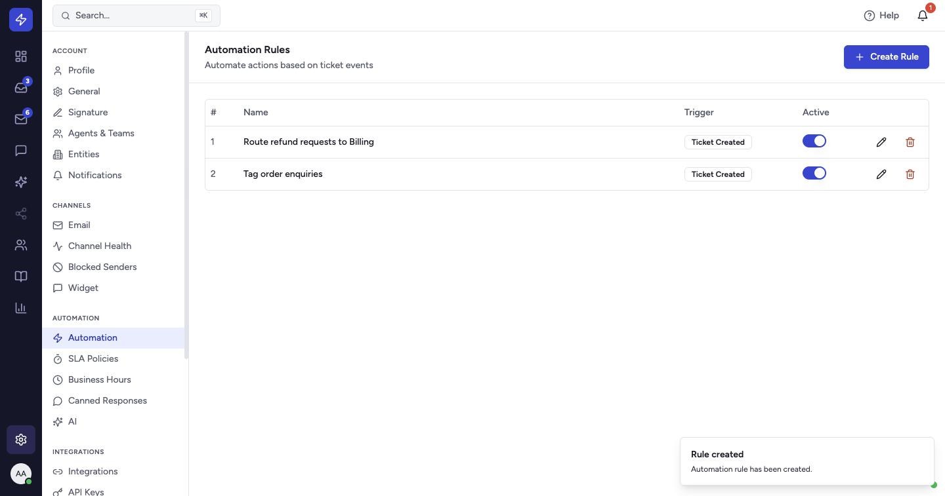Focus the Search field
The image size is (945, 496).
coord(136,16)
